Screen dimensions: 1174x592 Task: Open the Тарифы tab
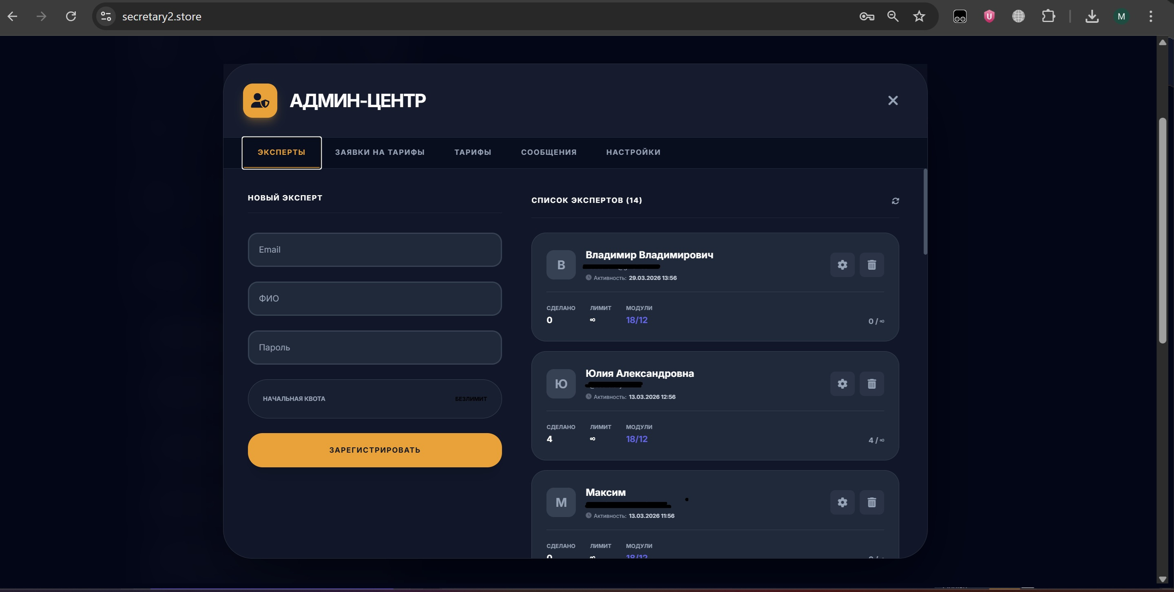473,152
